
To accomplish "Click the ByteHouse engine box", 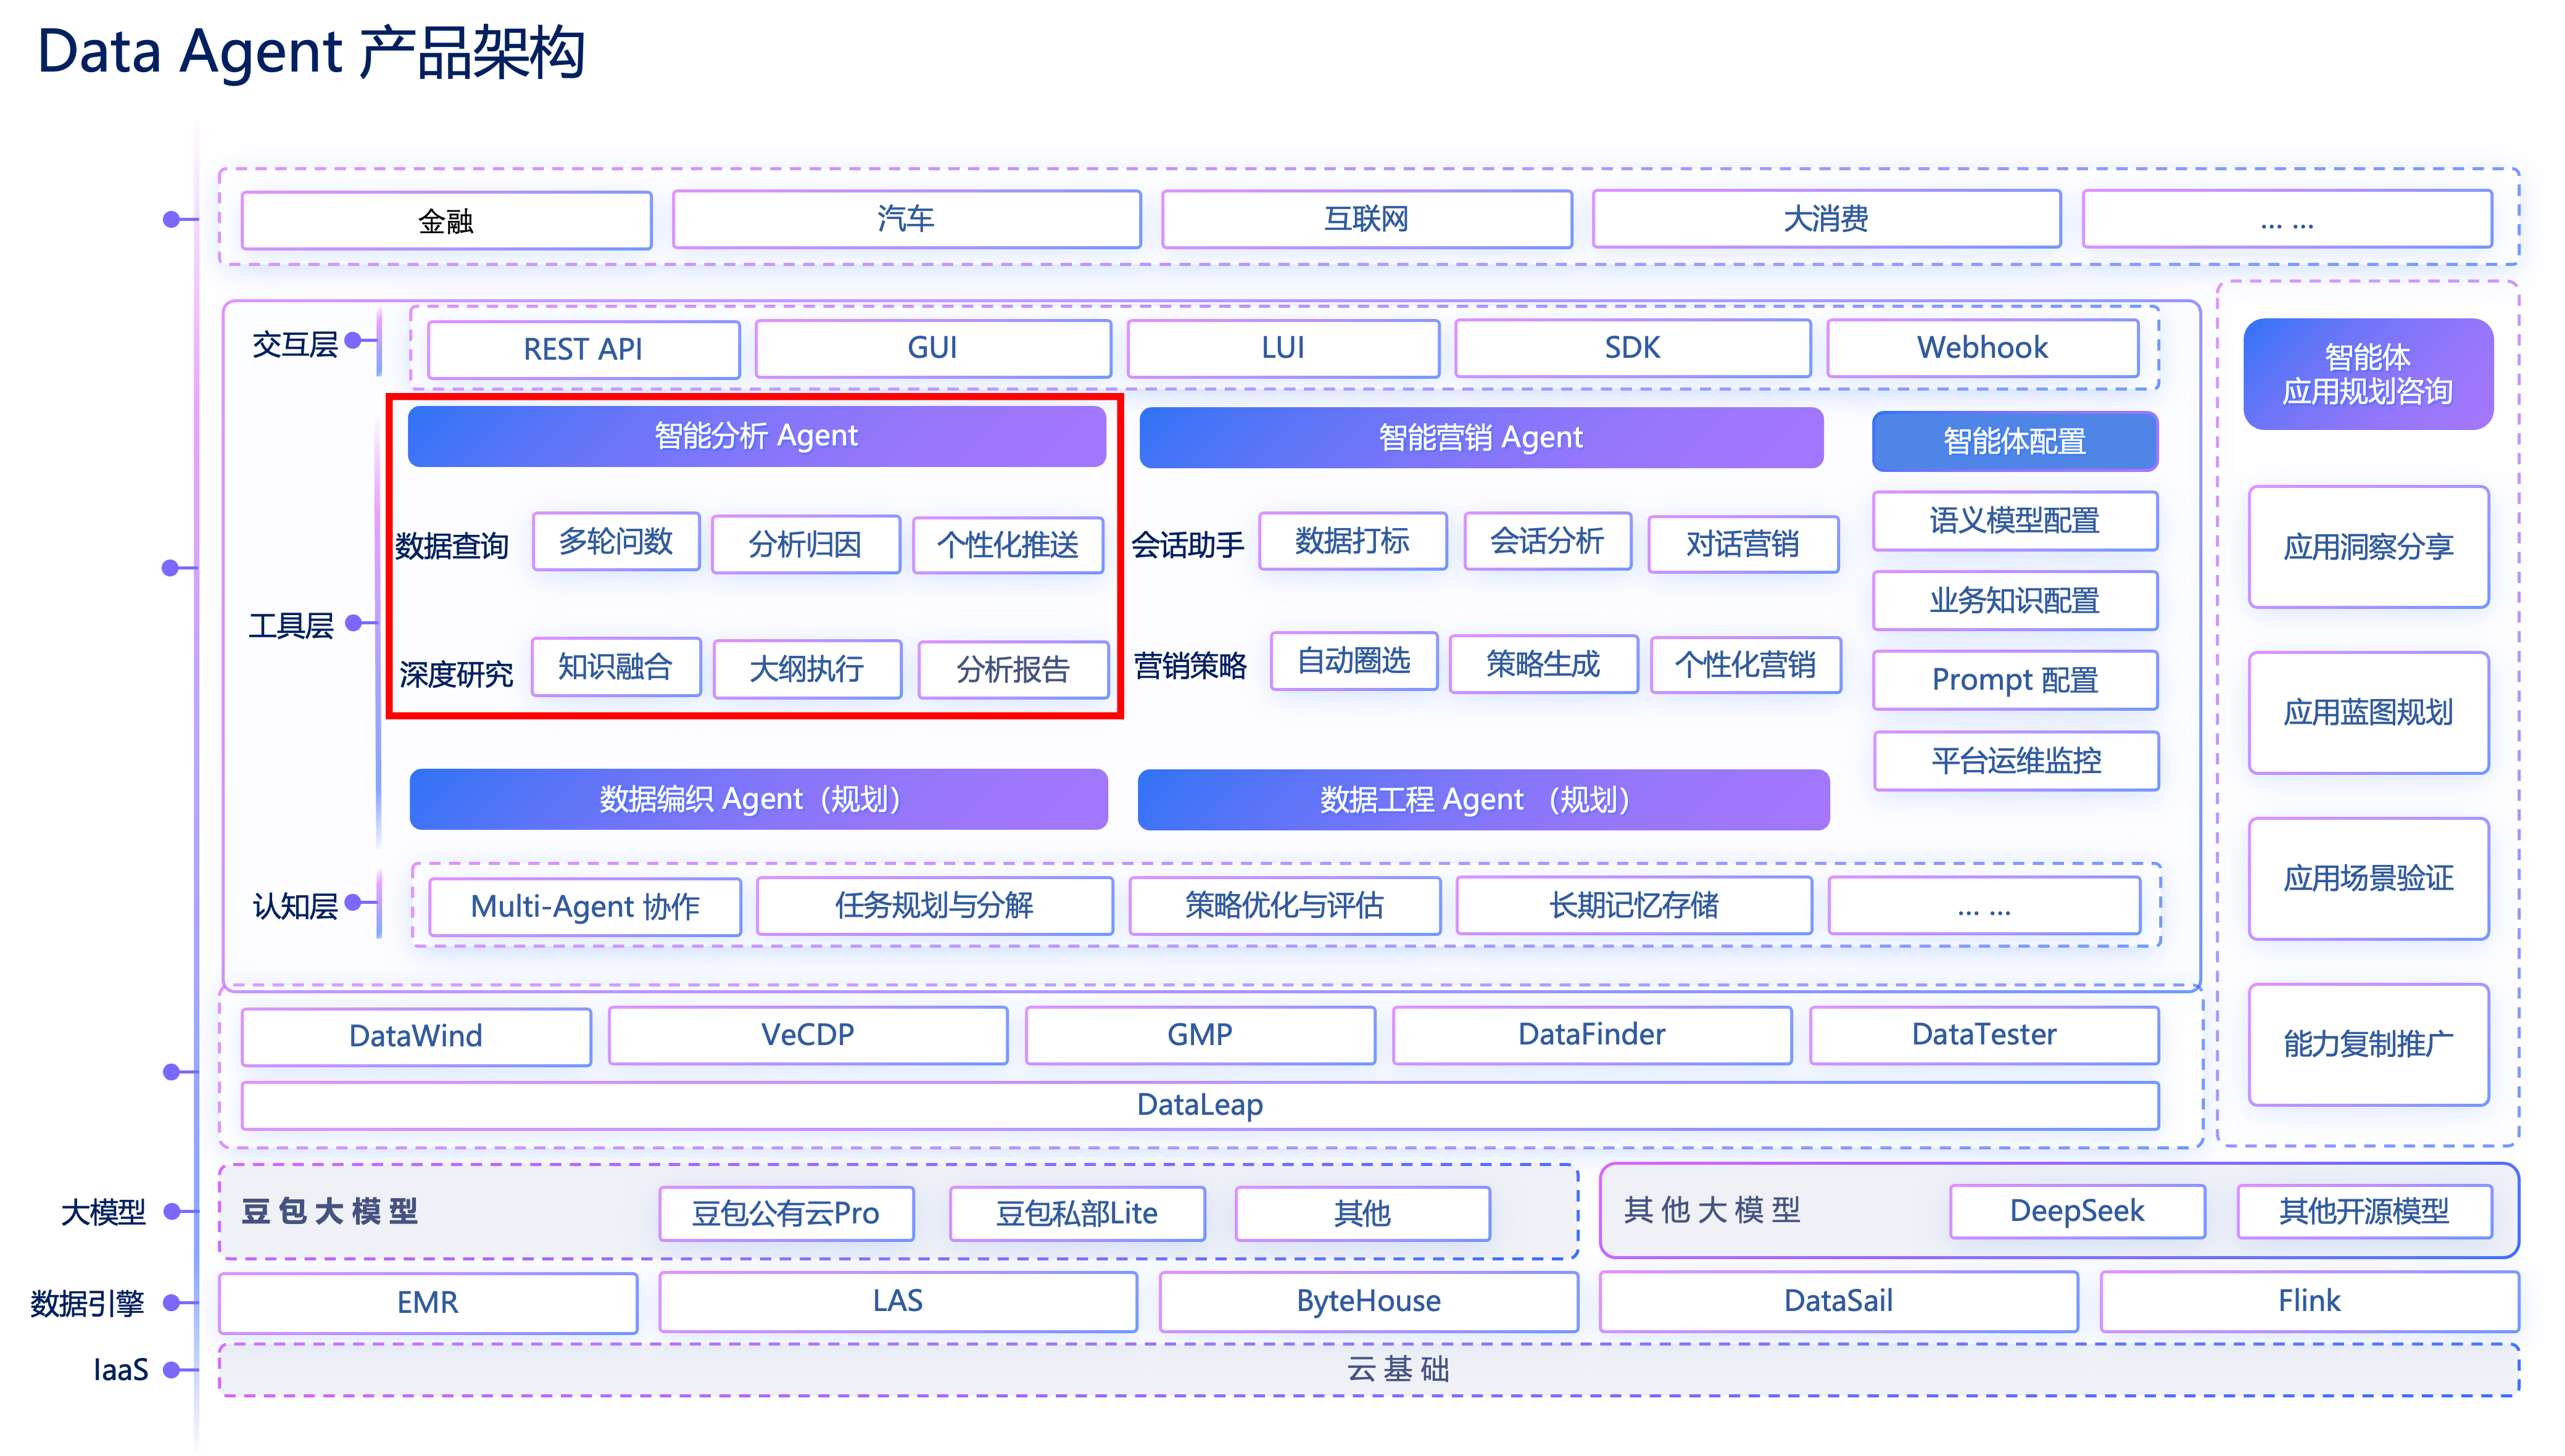I will click(x=1368, y=1301).
